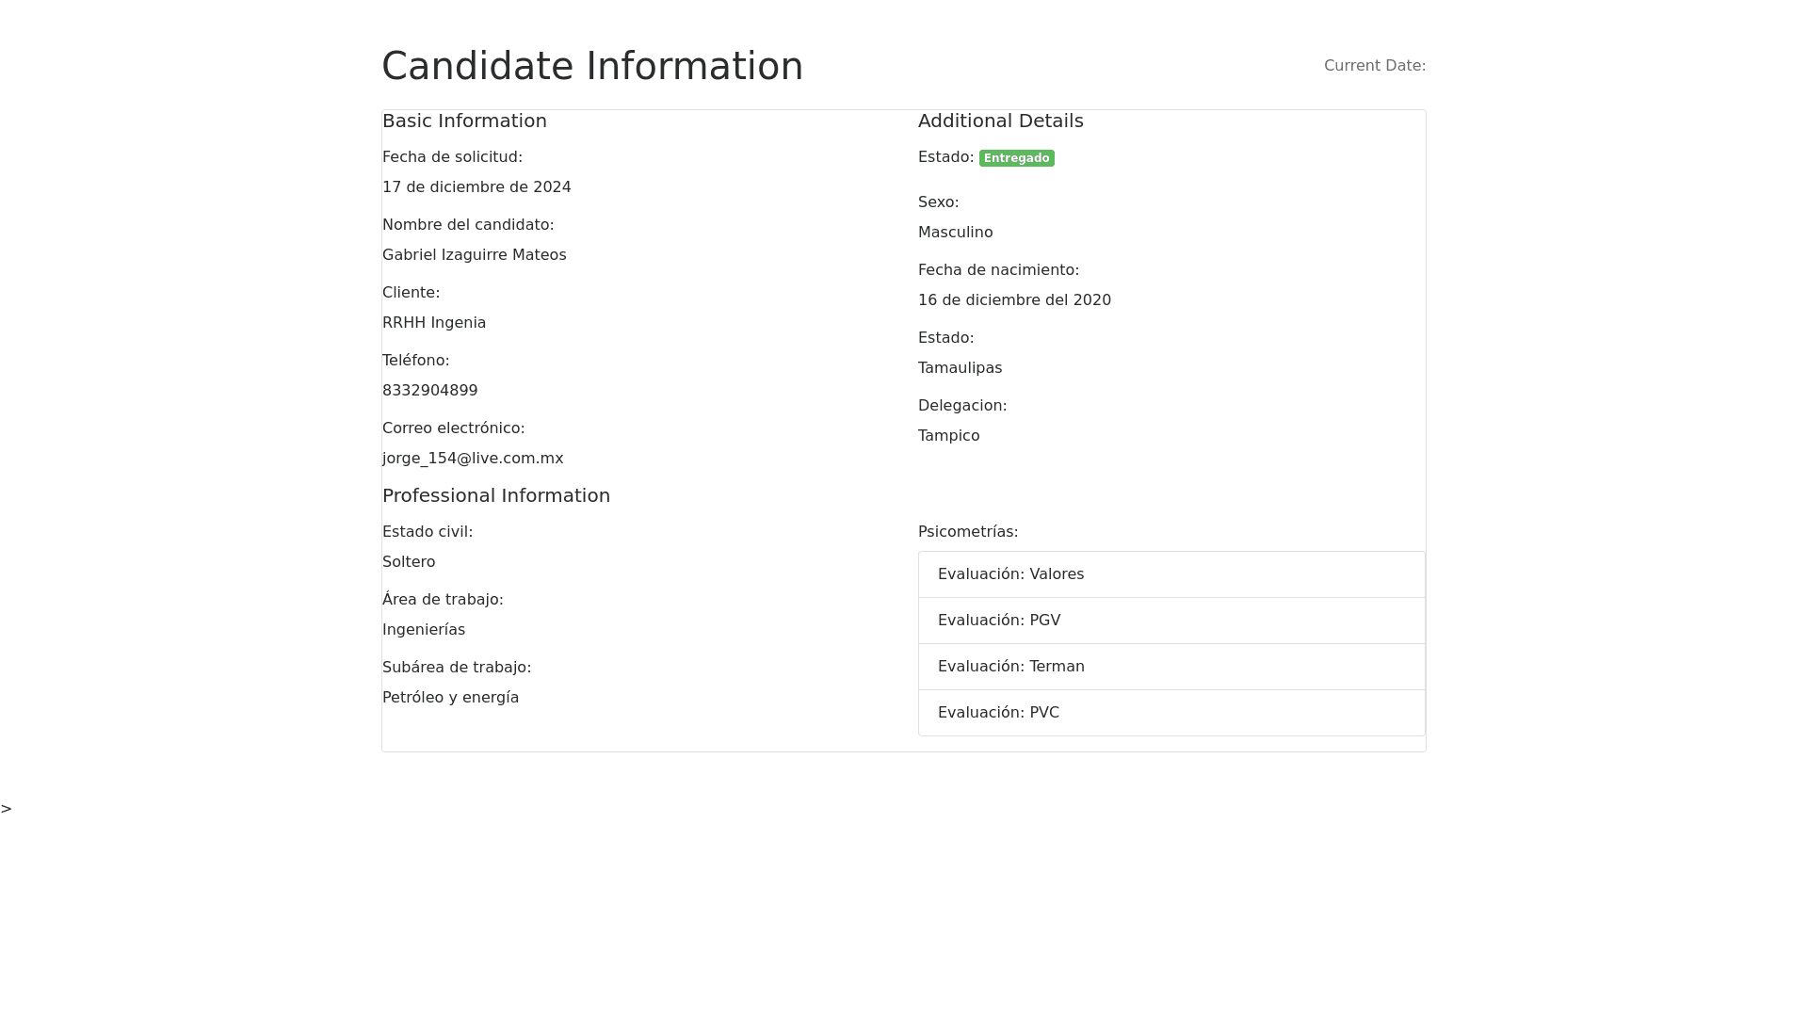
Task: Click the Professional Information section heading
Action: (495, 495)
